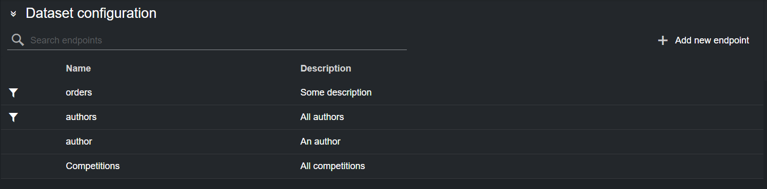The image size is (767, 189).
Task: Click the plus icon for new endpoint
Action: pos(663,40)
